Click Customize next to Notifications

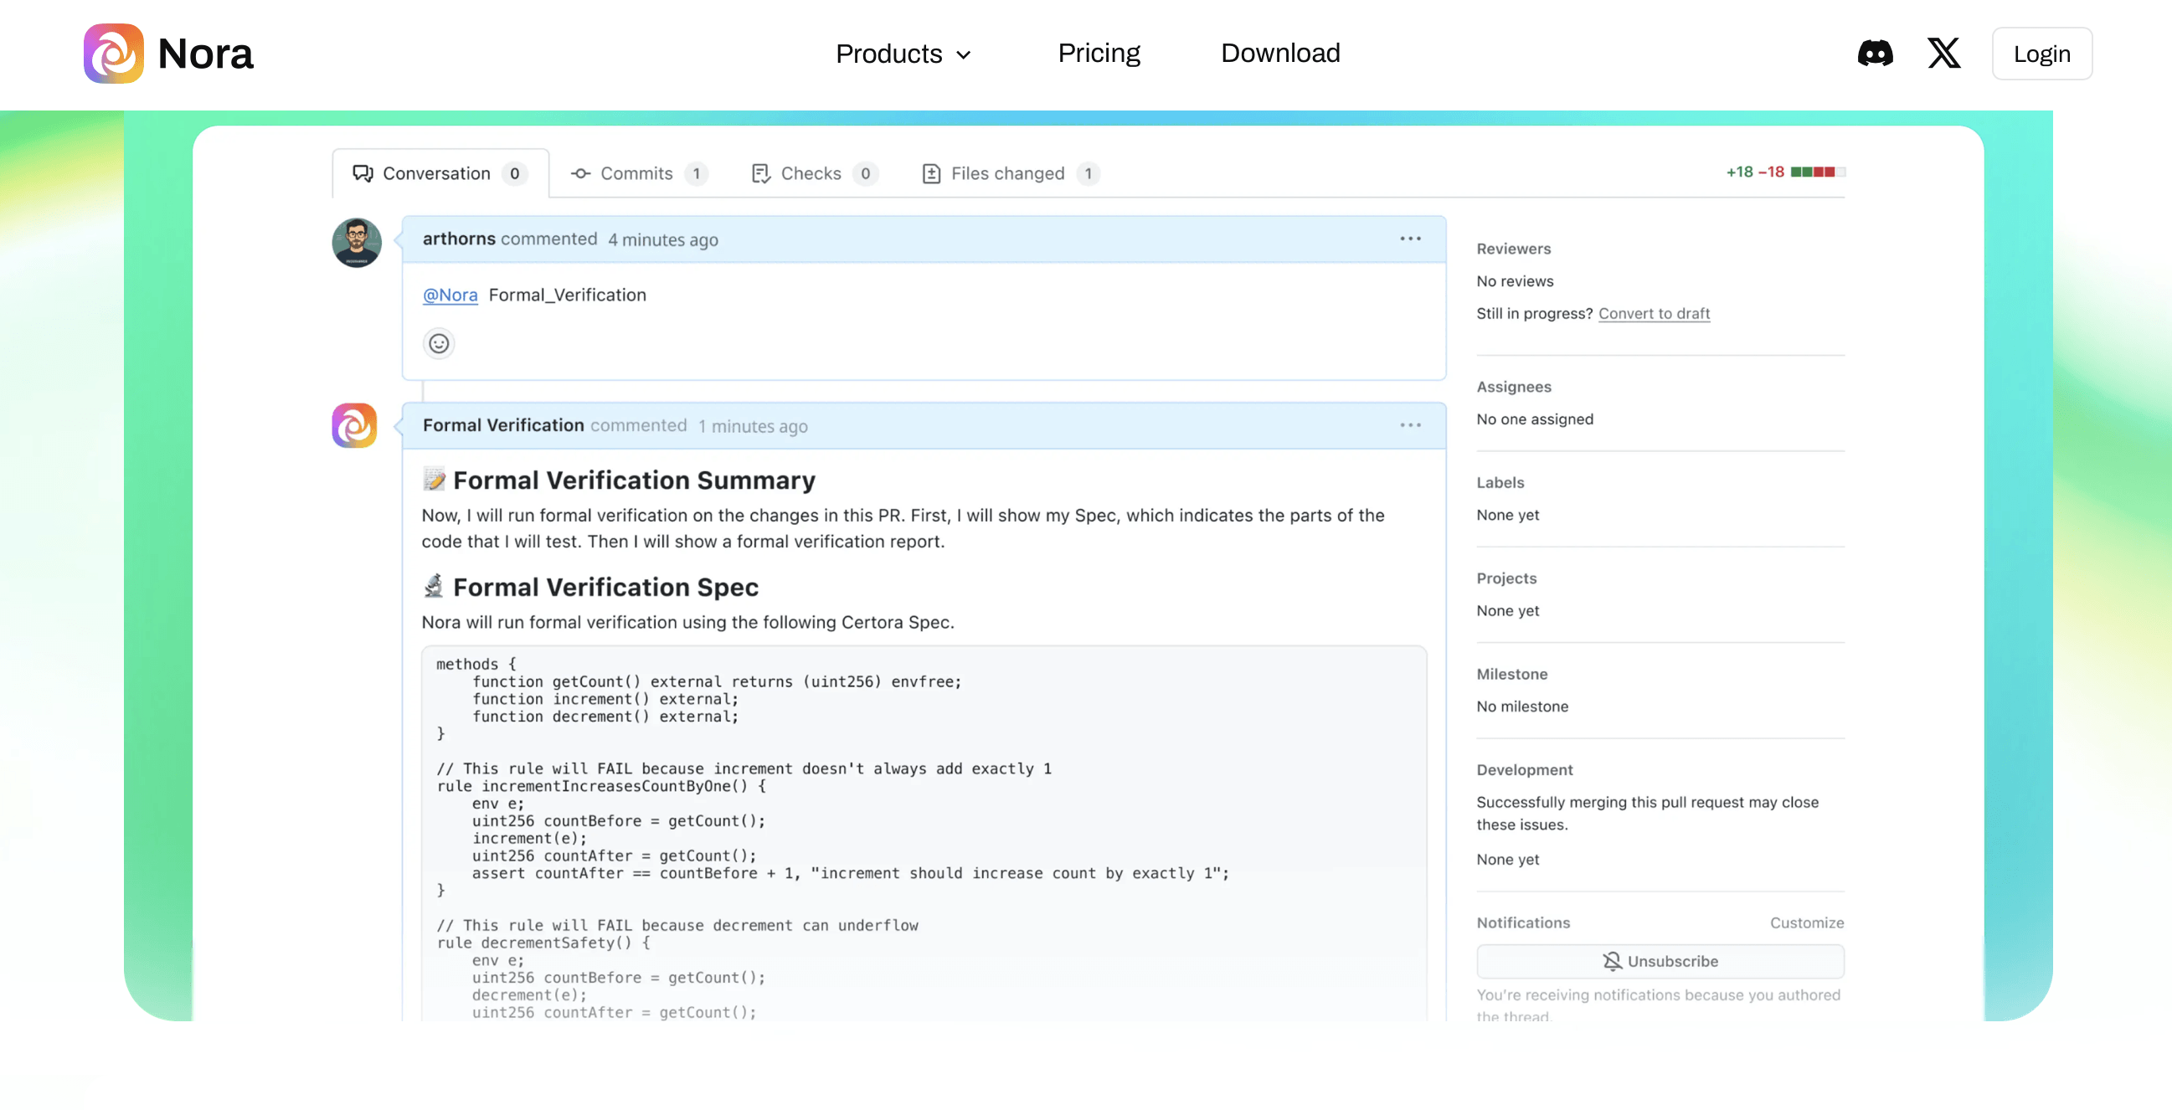tap(1806, 922)
